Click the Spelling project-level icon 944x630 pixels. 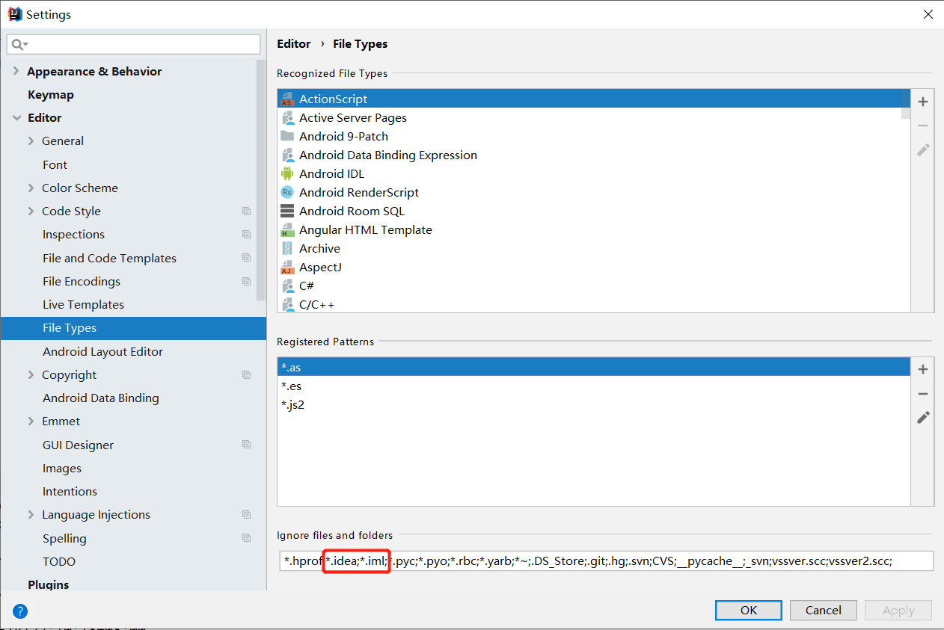point(246,538)
